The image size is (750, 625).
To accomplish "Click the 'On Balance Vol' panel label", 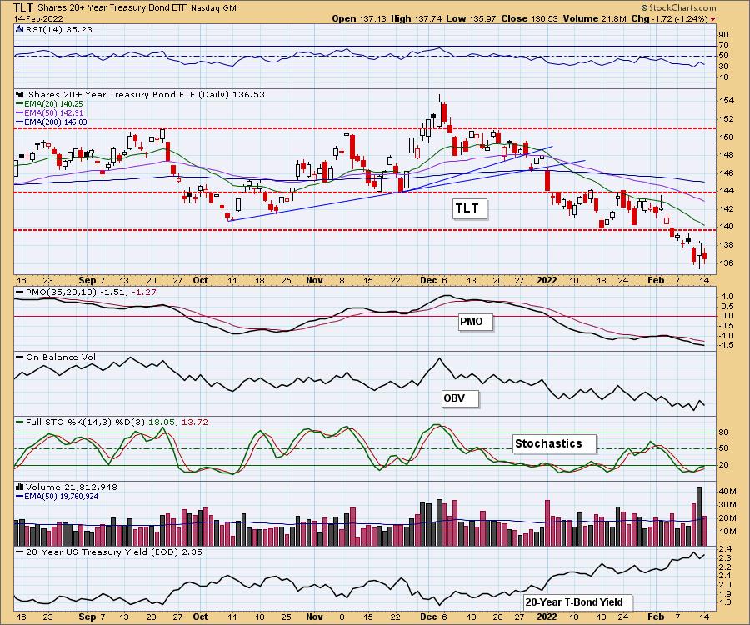I will [61, 357].
